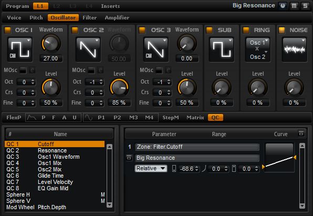
Task: Open RING source Osc 1 dropdown
Action: click(x=258, y=43)
